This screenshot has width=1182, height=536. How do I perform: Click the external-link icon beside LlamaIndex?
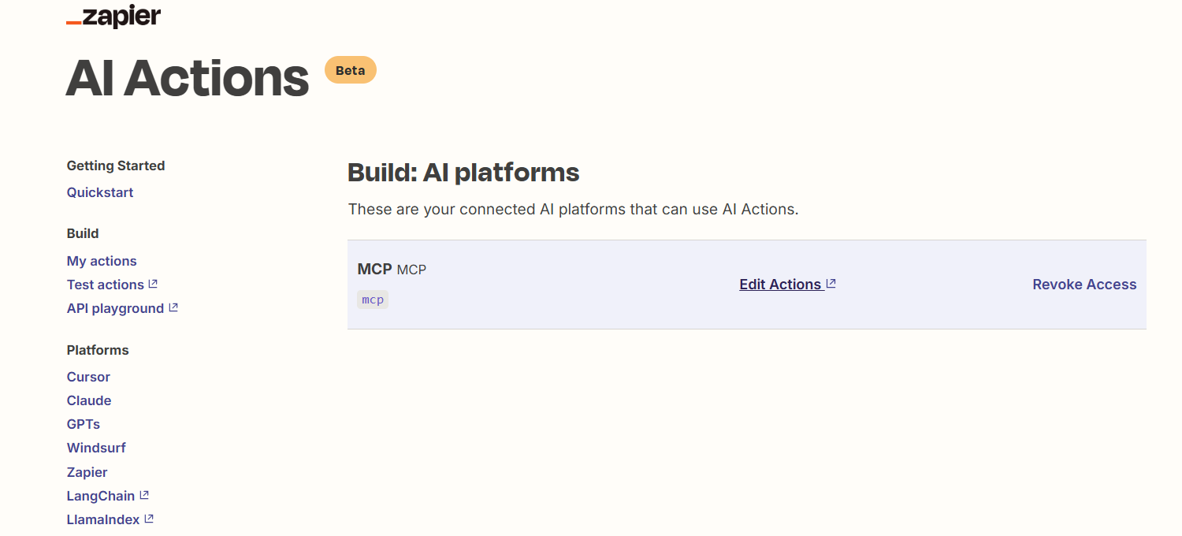pos(149,519)
